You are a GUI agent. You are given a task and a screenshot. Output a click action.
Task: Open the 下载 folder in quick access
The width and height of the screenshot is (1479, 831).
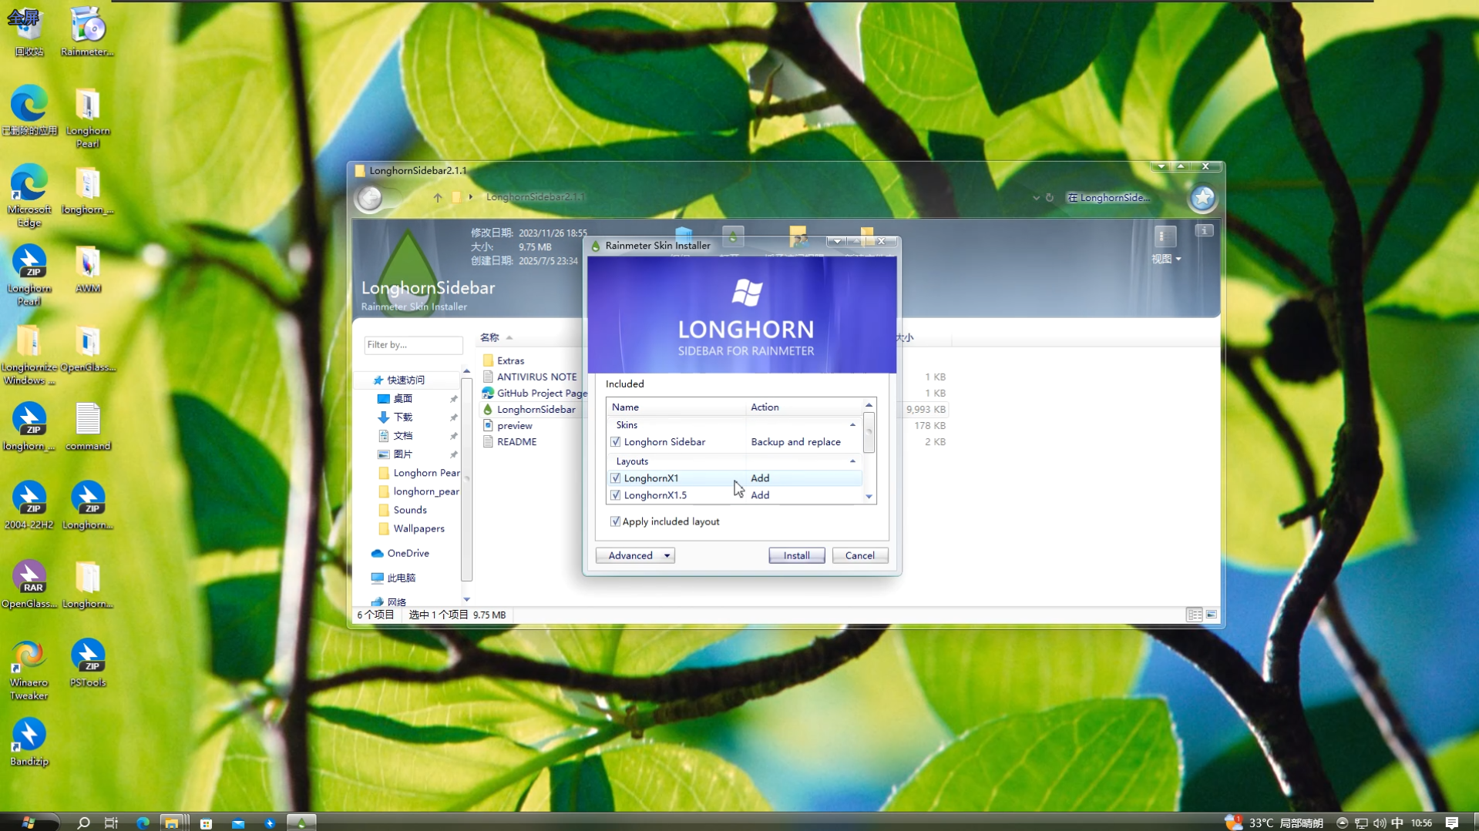tap(402, 417)
